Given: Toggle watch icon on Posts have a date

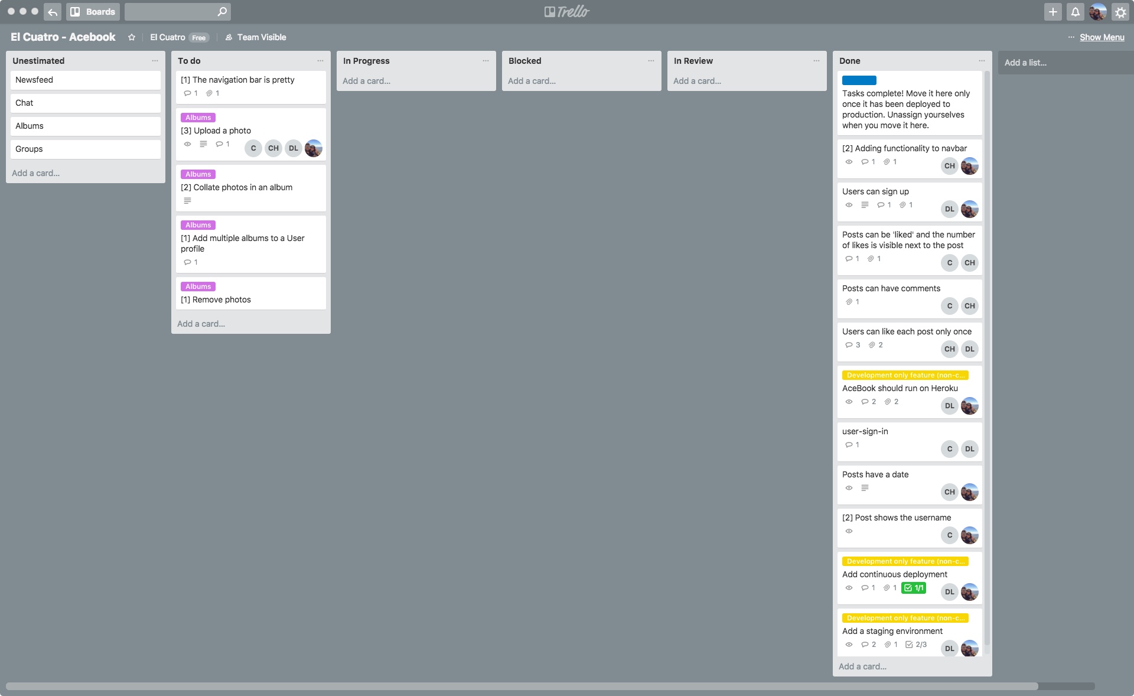Looking at the screenshot, I should tap(849, 487).
